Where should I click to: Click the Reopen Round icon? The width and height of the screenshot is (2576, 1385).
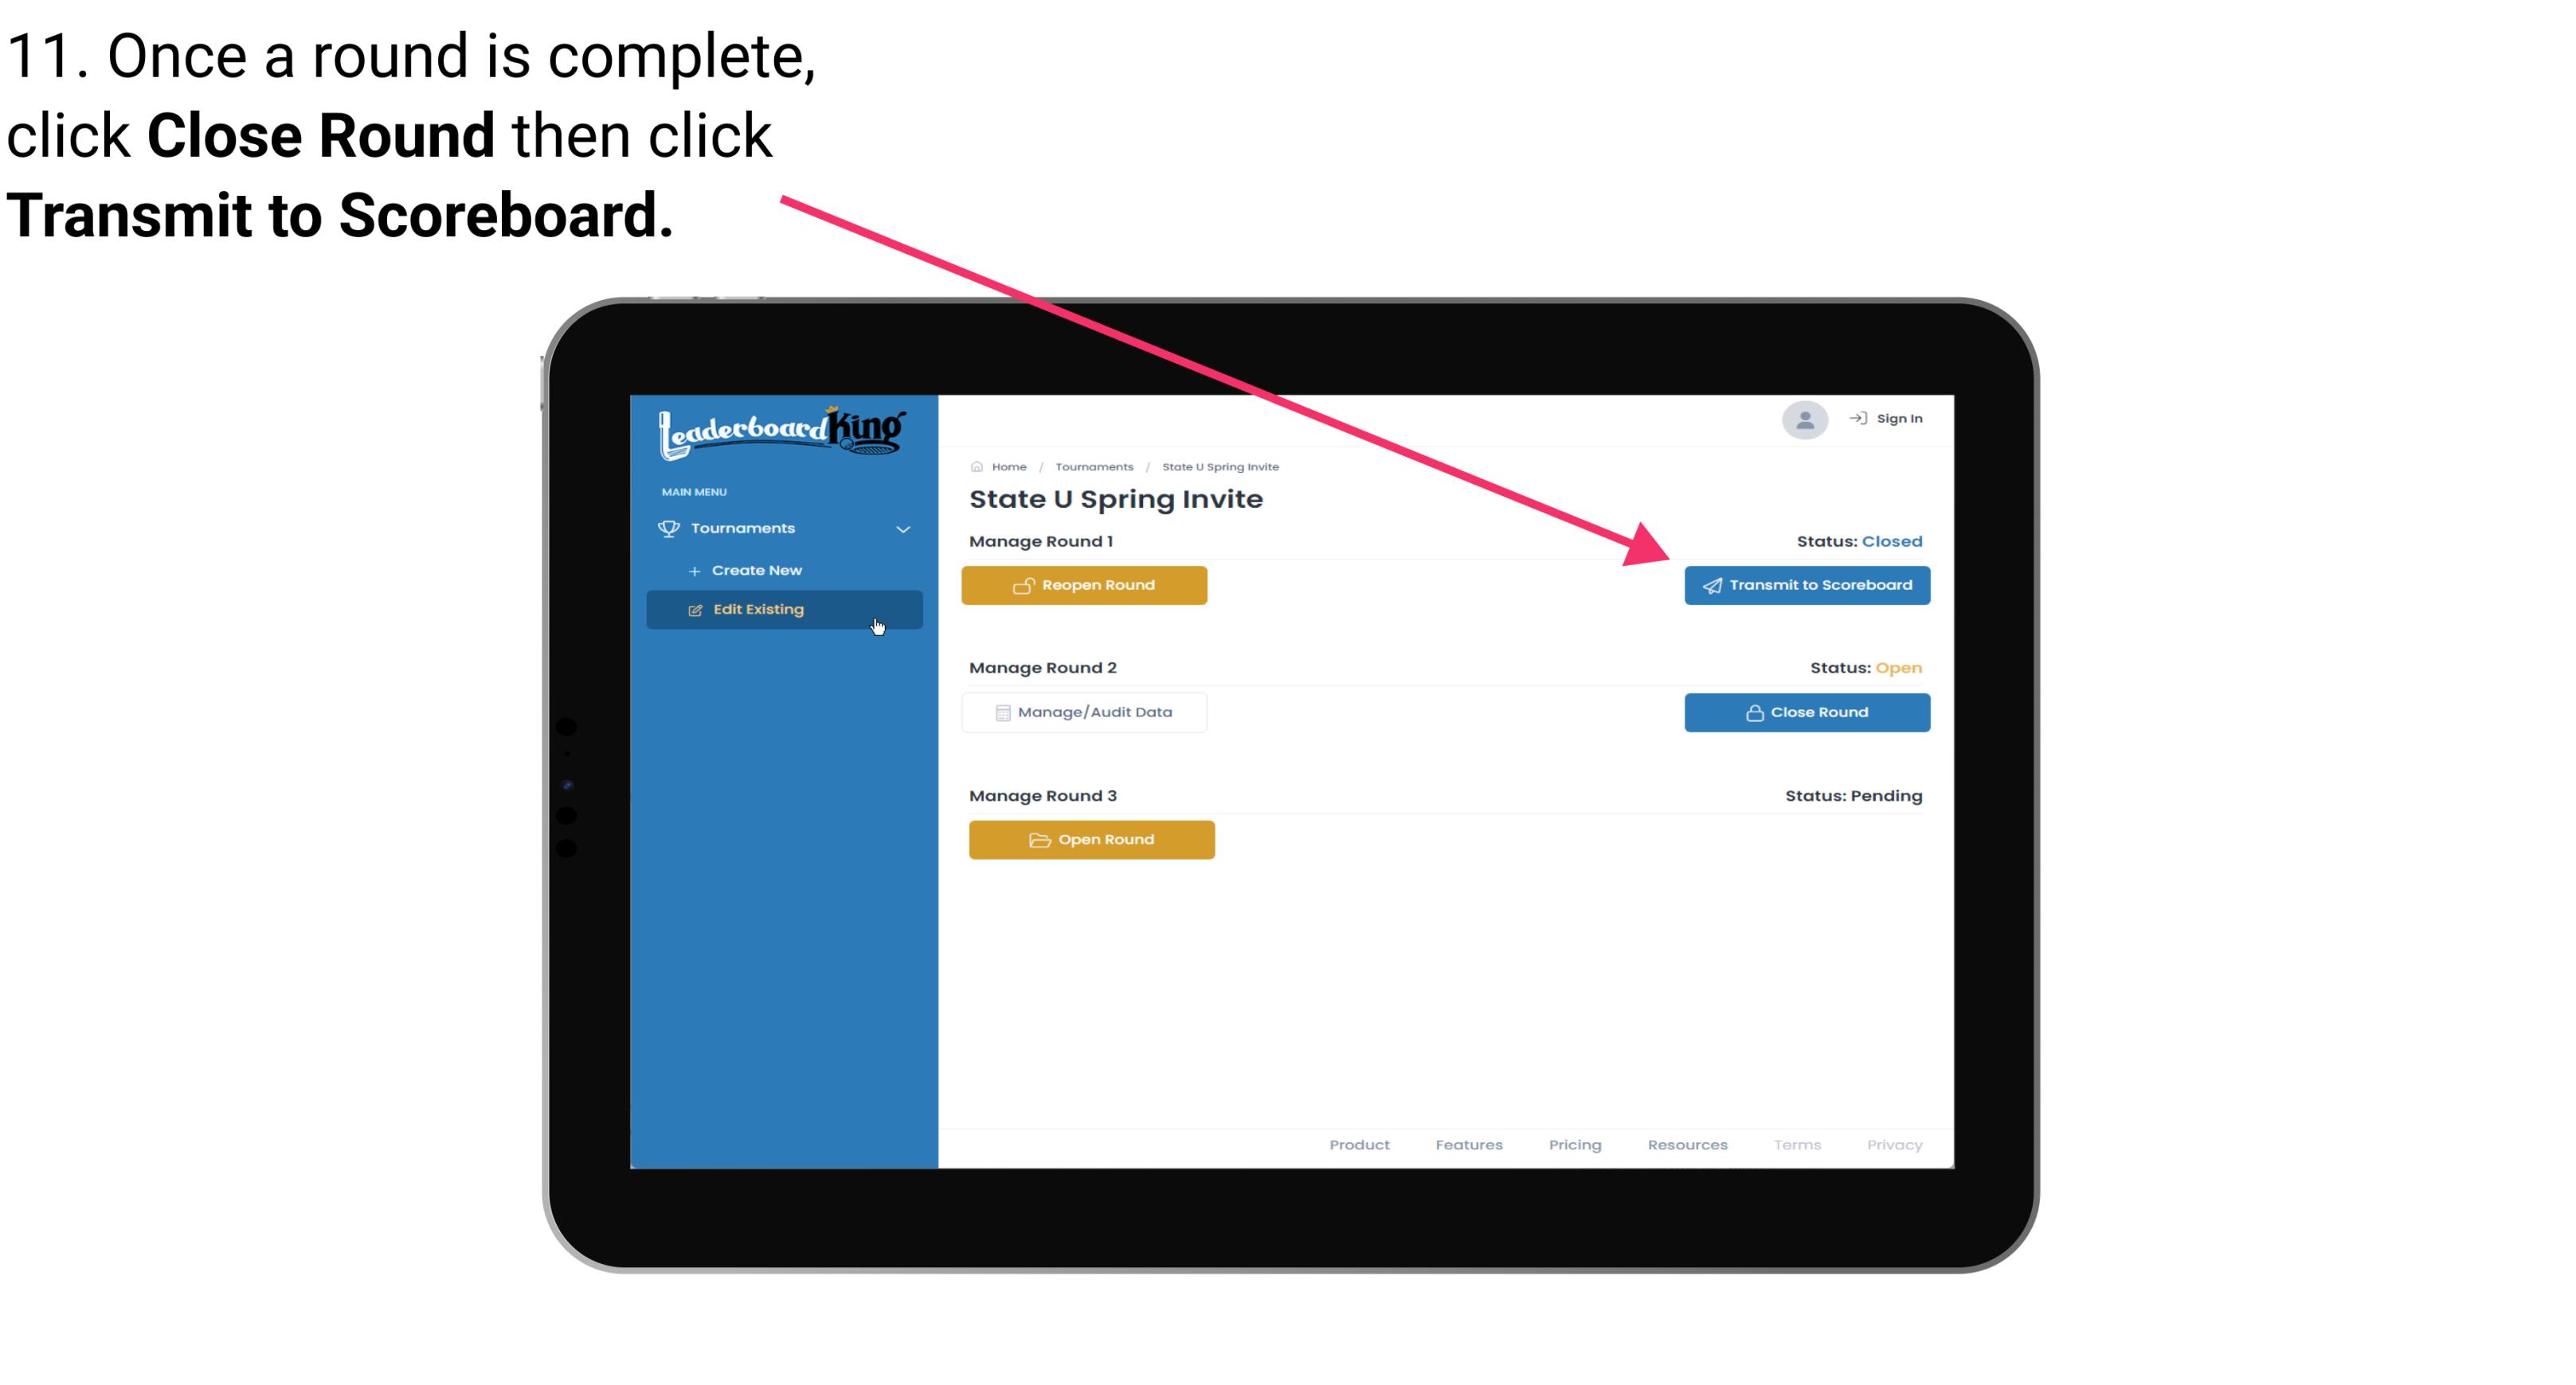[x=1024, y=585]
